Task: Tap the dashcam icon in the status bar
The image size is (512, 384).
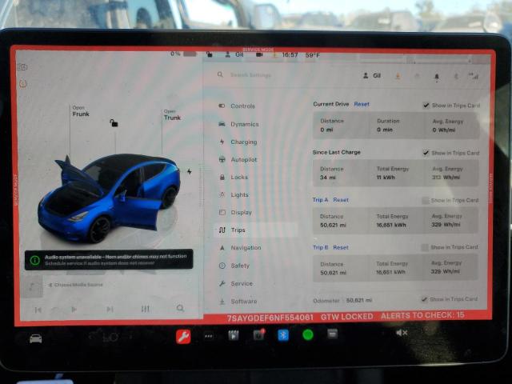Action: coord(259,55)
